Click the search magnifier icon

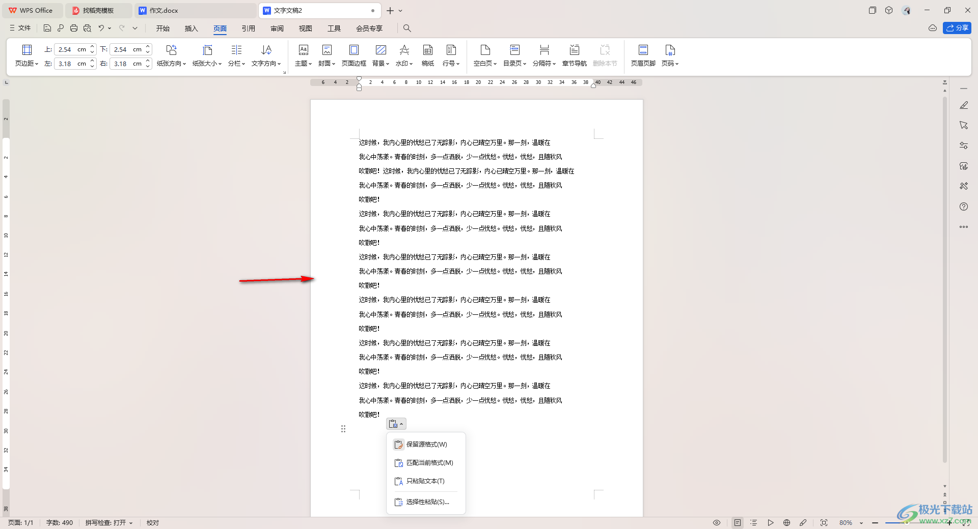coord(407,28)
